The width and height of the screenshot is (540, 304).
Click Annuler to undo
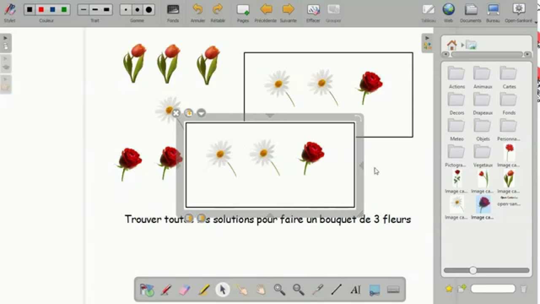point(198,13)
